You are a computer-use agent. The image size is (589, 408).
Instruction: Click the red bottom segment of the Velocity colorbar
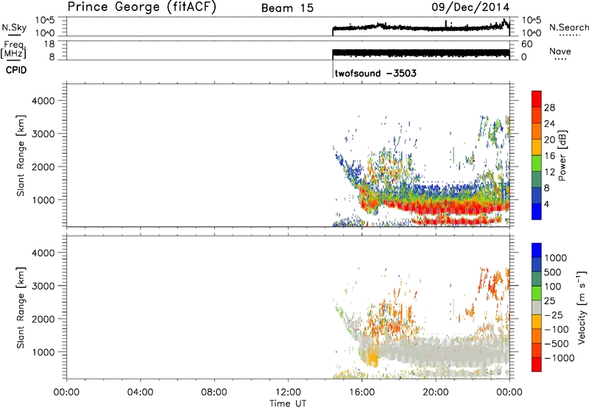click(537, 365)
